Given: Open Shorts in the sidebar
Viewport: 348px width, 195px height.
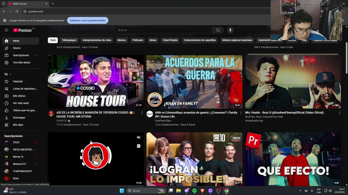Looking at the screenshot, I should tap(21, 48).
